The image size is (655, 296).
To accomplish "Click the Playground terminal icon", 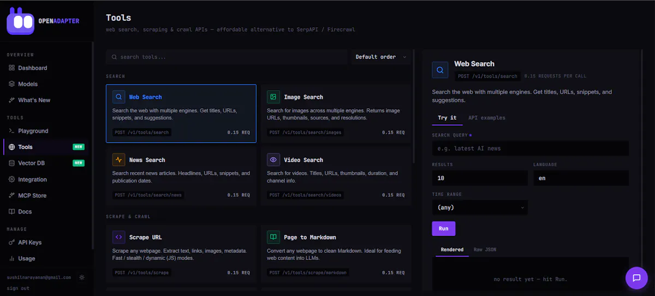I will 12,131.
